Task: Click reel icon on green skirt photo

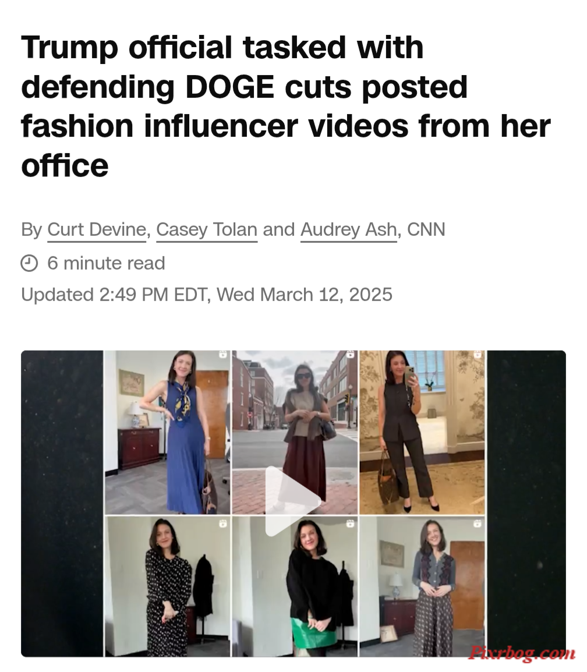Action: point(350,524)
